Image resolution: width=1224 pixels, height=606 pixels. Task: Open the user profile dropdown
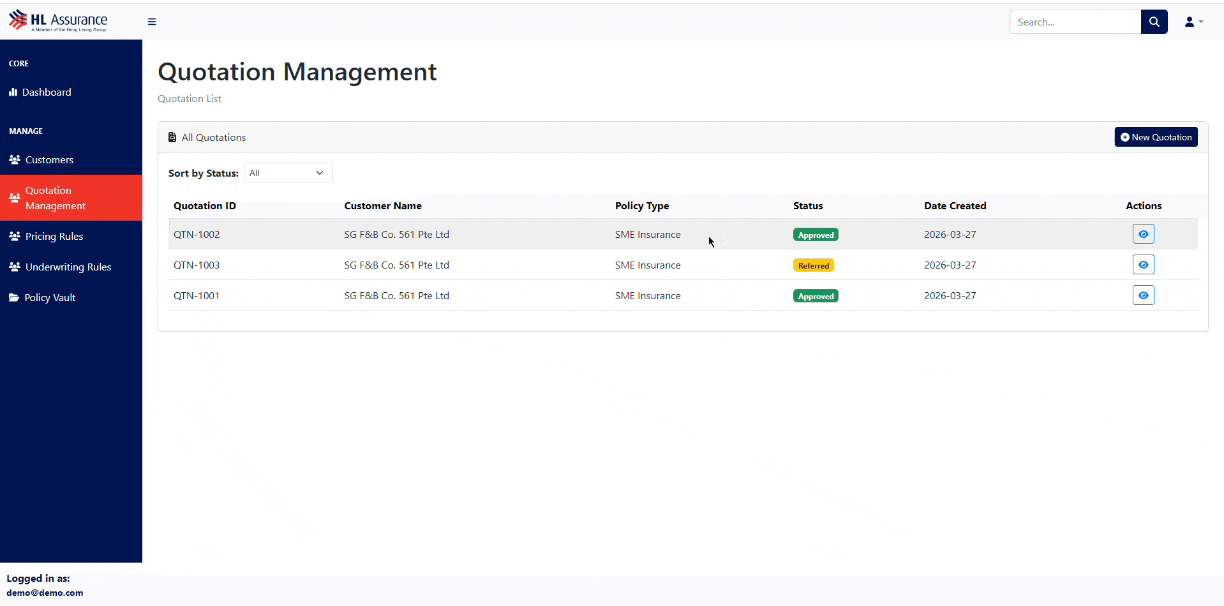1193,22
